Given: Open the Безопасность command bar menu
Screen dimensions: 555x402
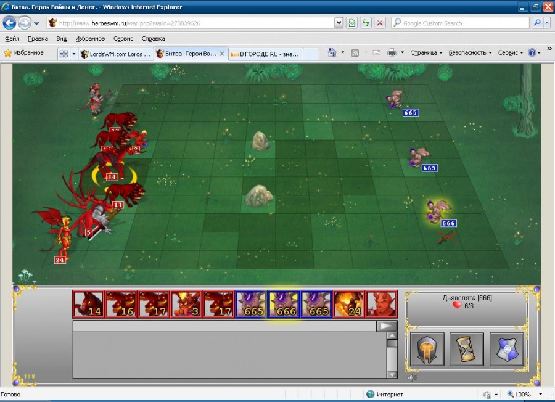Looking at the screenshot, I should [x=470, y=53].
